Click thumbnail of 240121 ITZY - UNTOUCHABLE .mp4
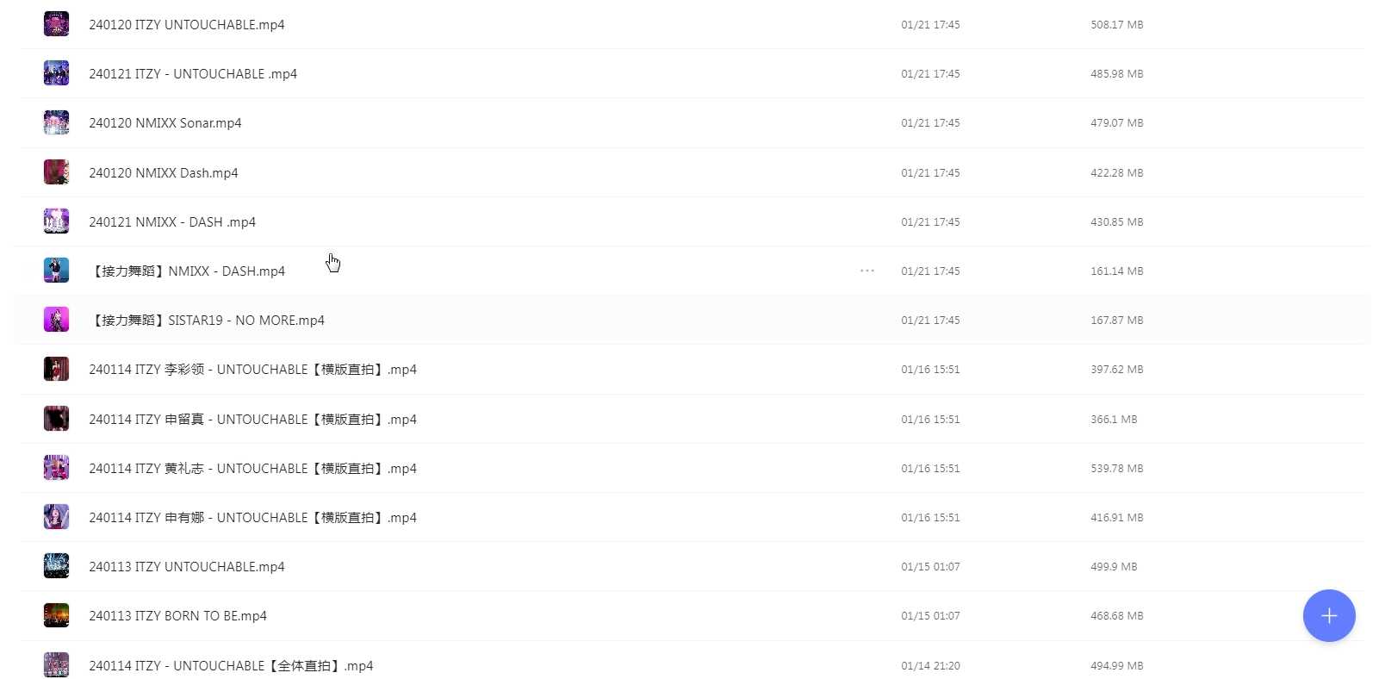 point(56,73)
